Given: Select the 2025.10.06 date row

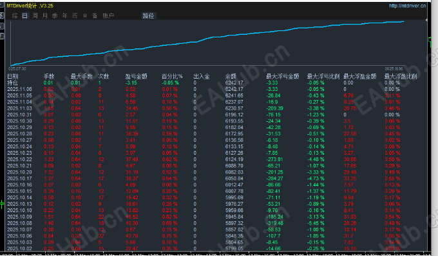Looking at the screenshot, I should (x=19, y=236).
